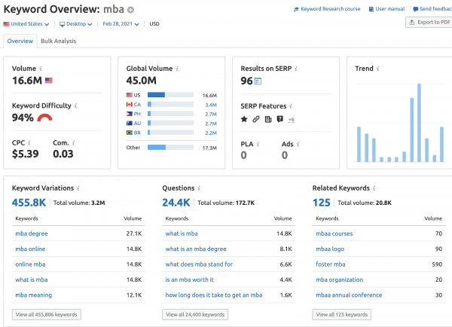The width and height of the screenshot is (452, 327).
Task: Open 'what is an mba degree' question
Action: click(196, 249)
